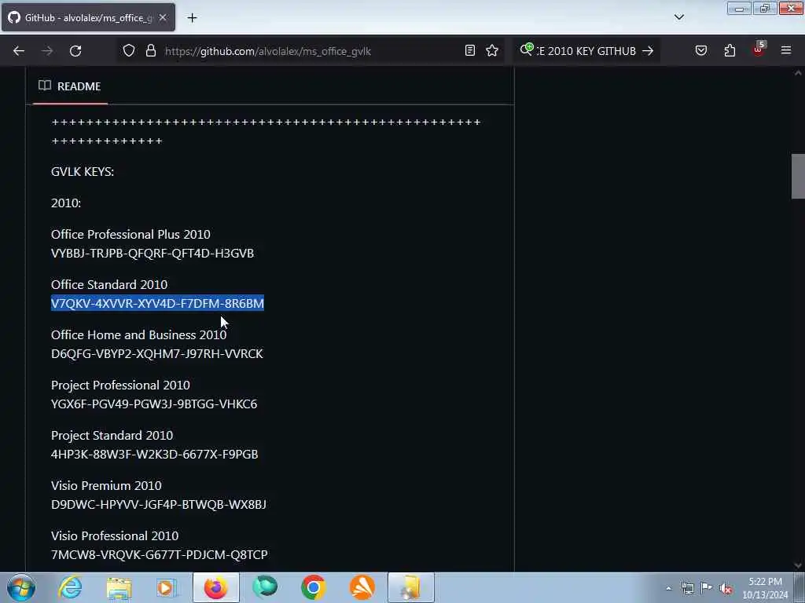Viewport: 805px width, 603px height.
Task: Close the GitHub ms_office tab
Action: click(x=163, y=17)
